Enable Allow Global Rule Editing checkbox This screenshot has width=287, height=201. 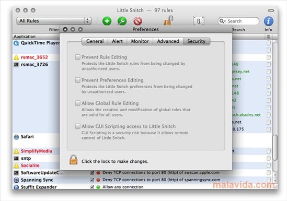point(77,103)
